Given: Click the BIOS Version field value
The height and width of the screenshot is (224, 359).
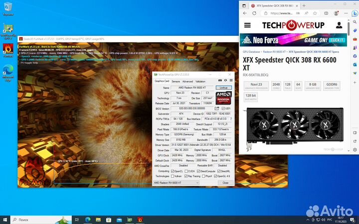Looking at the screenshot, I should [x=192, y=109].
